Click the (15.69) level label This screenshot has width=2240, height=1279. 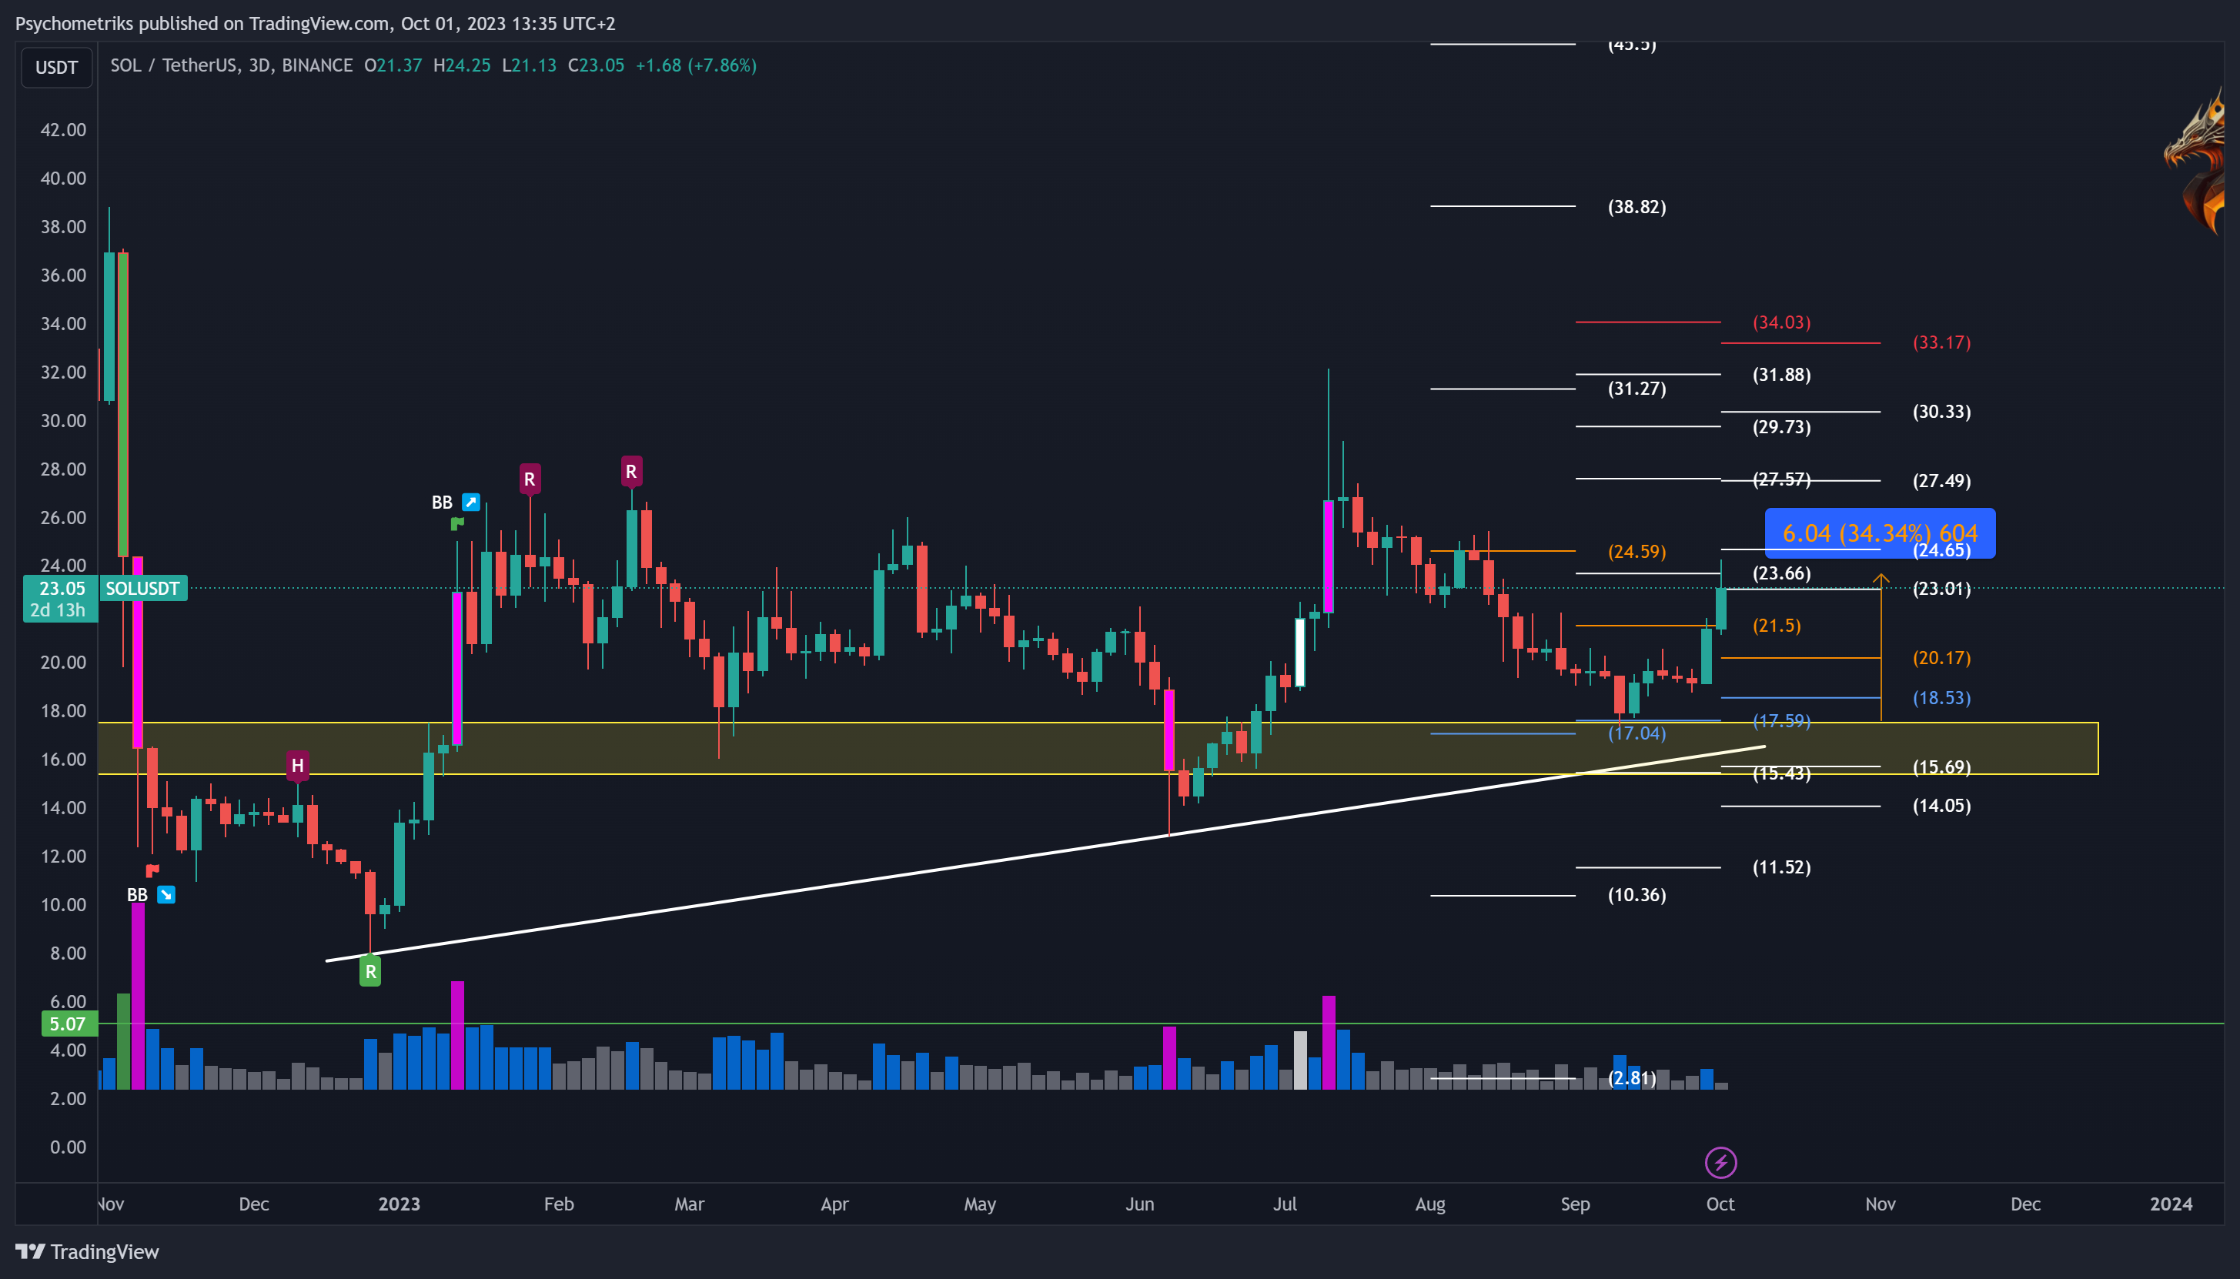(x=1941, y=768)
